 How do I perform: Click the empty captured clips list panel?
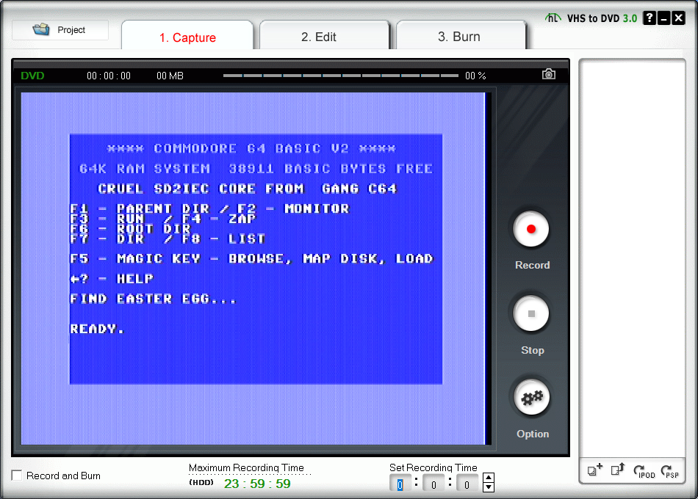click(632, 259)
